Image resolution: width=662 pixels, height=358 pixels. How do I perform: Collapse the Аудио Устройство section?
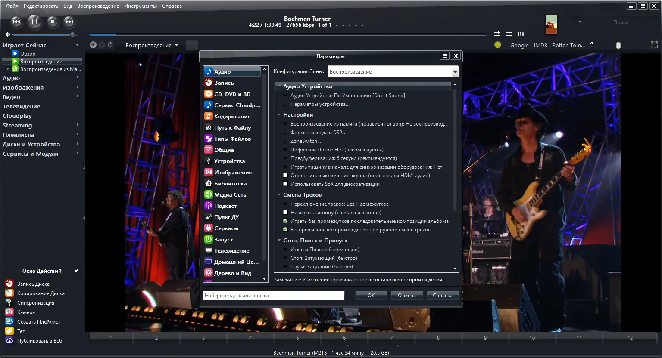tap(279, 86)
